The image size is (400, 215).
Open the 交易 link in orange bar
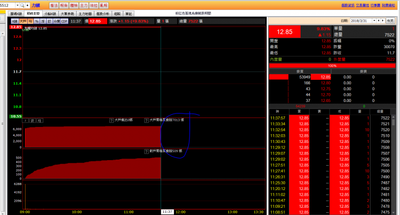coord(362,6)
